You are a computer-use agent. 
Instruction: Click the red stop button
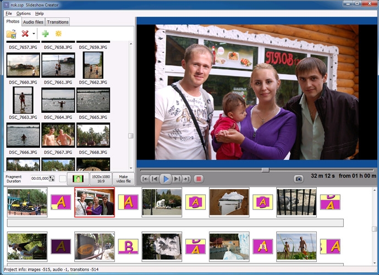199,179
